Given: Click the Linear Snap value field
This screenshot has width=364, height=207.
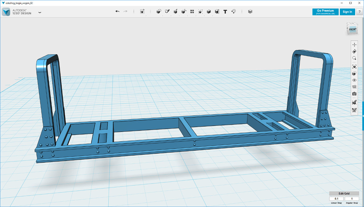Looking at the screenshot, I should [336, 199].
